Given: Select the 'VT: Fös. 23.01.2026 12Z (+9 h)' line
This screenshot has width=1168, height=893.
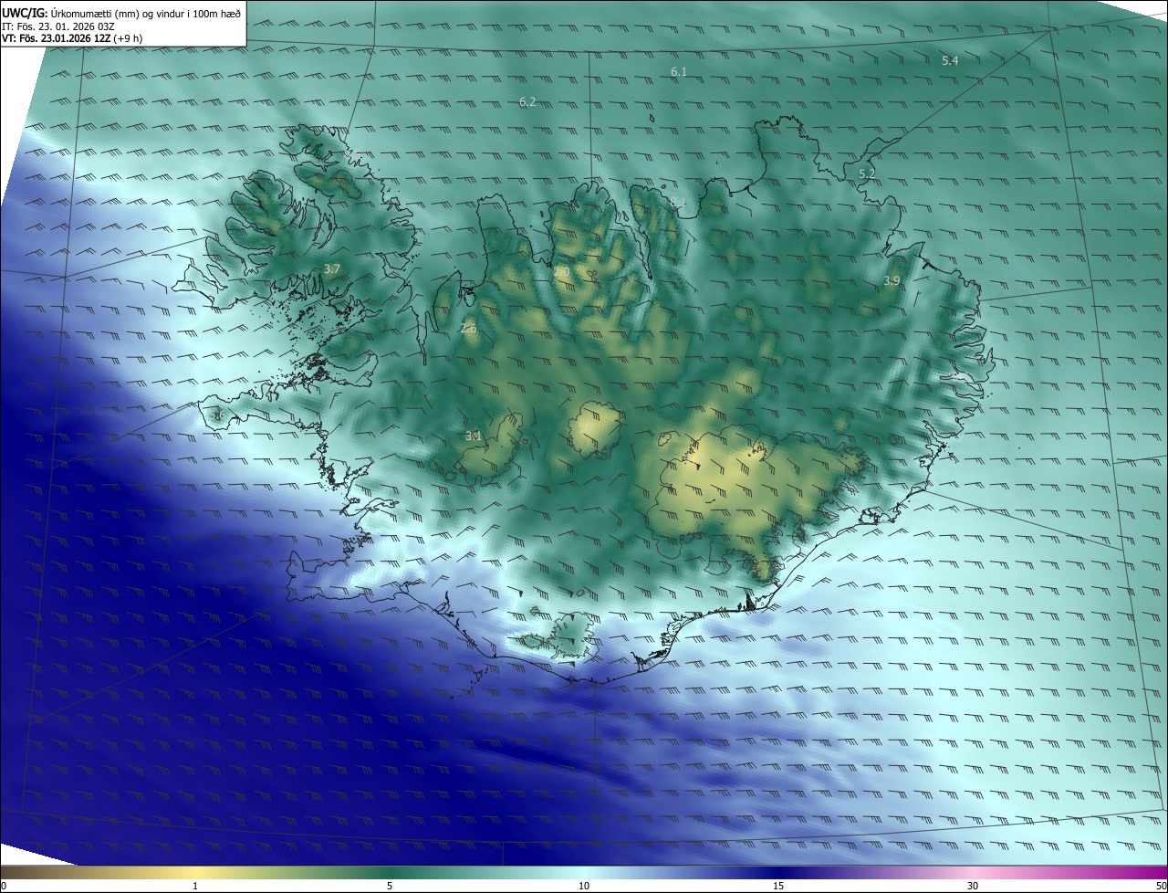Looking at the screenshot, I should tap(72, 38).
